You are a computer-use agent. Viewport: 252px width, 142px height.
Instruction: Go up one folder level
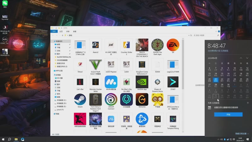62,35
